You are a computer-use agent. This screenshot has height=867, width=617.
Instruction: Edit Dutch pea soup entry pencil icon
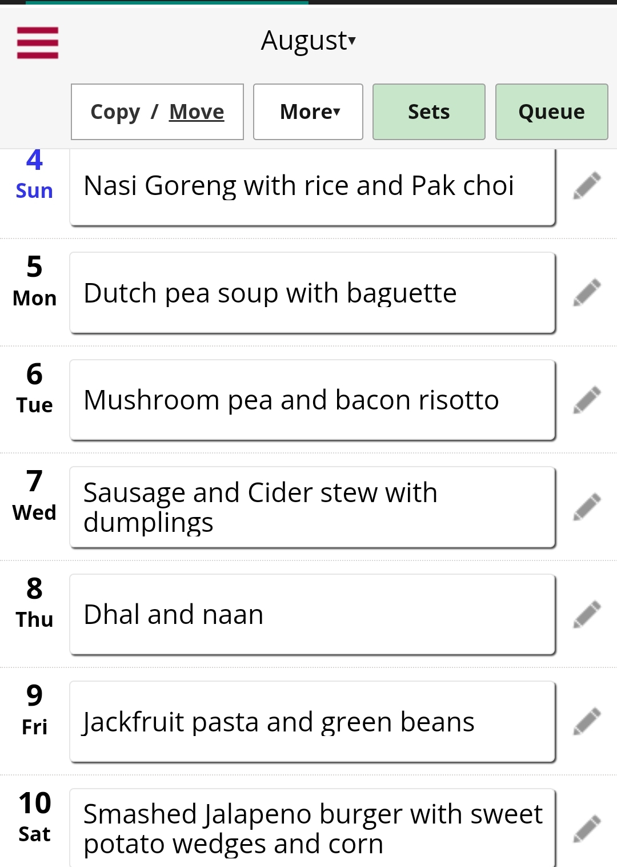point(587,293)
